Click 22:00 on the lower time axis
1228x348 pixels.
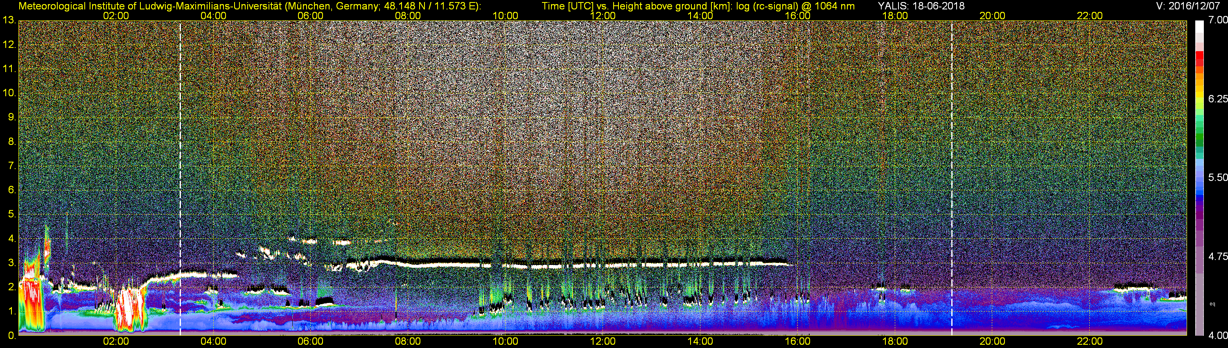[1090, 341]
